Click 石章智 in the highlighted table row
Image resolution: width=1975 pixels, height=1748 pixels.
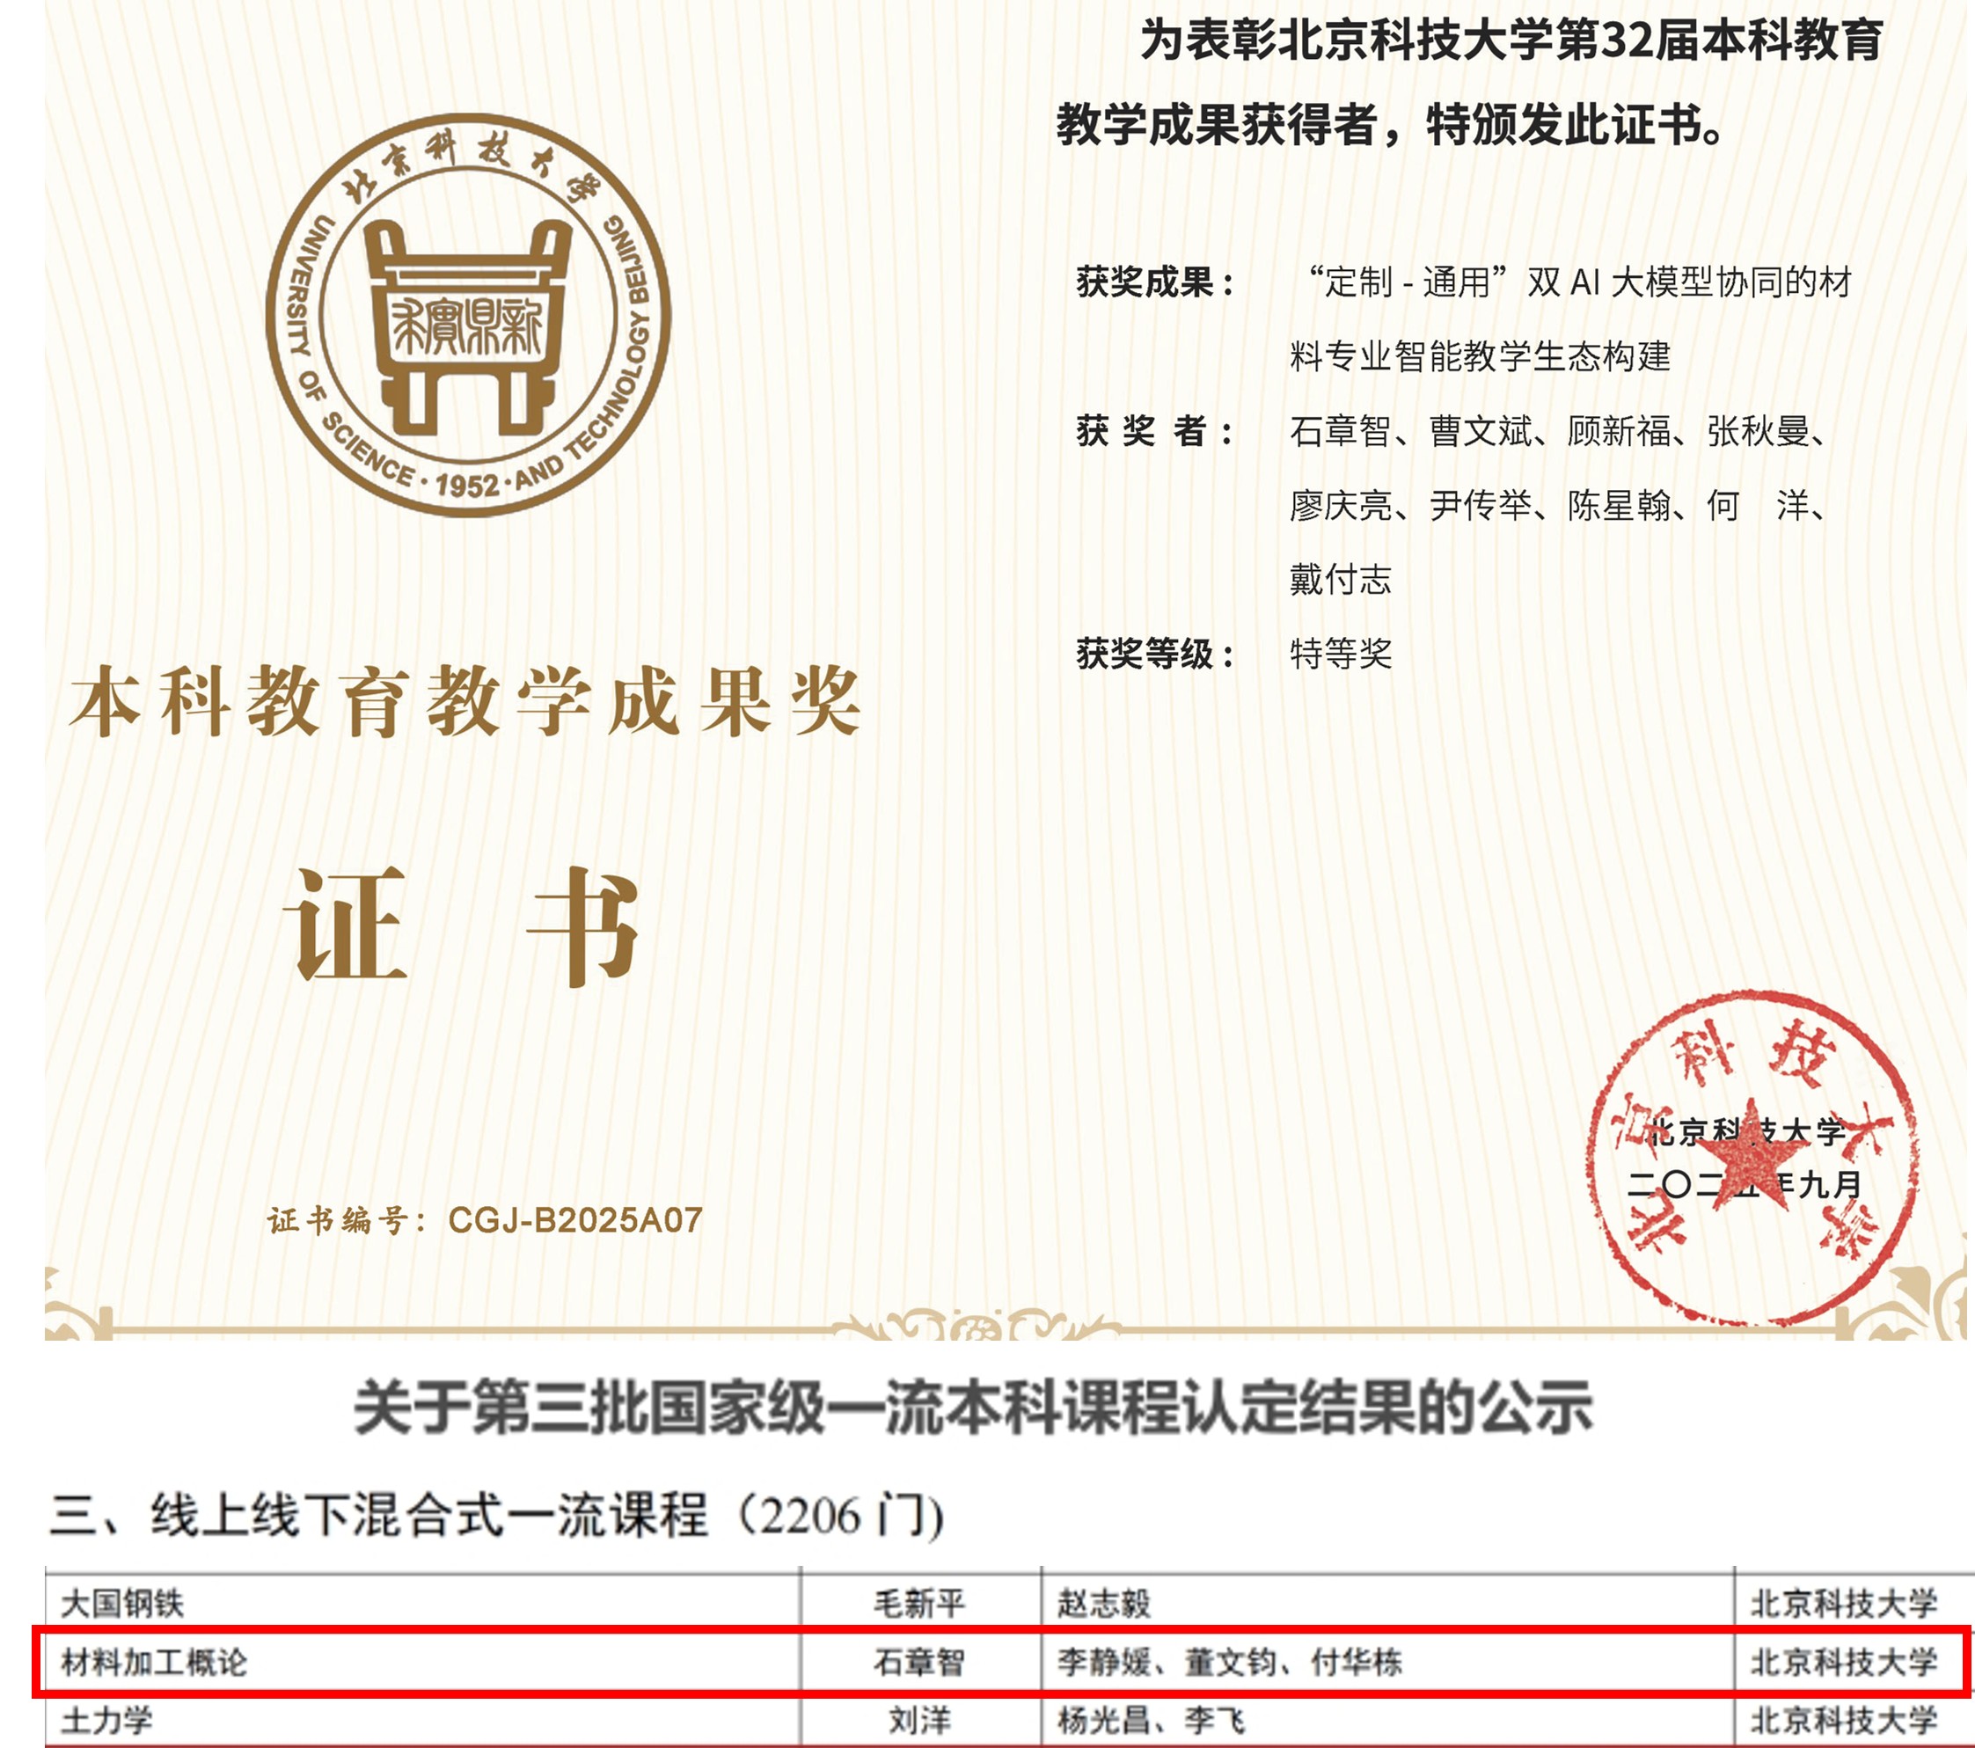pyautogui.click(x=919, y=1662)
